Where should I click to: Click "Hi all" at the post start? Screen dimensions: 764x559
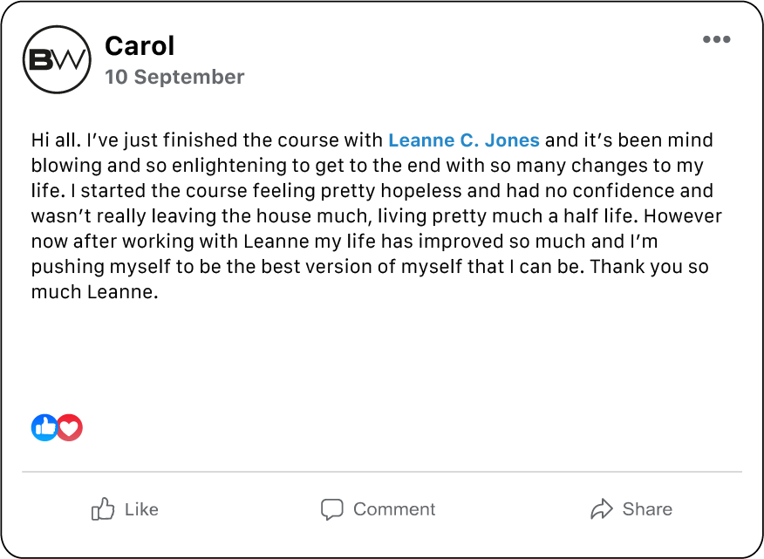51,140
